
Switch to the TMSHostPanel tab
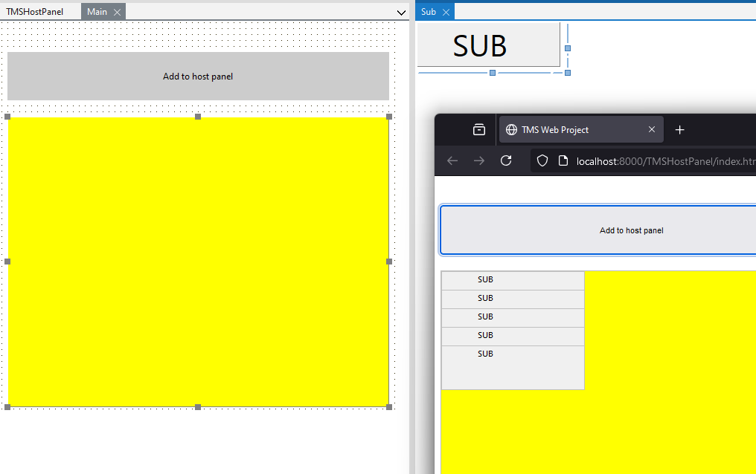coord(35,12)
